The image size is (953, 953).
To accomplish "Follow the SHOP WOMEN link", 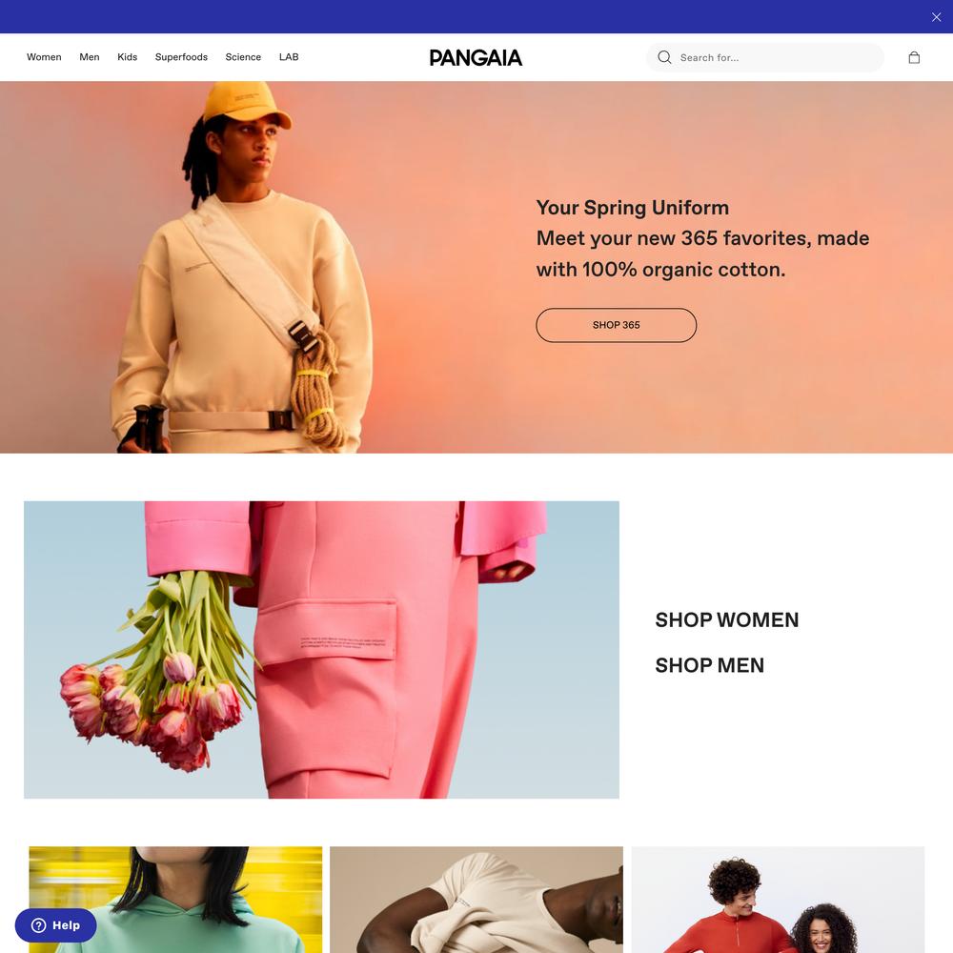I will click(727, 620).
